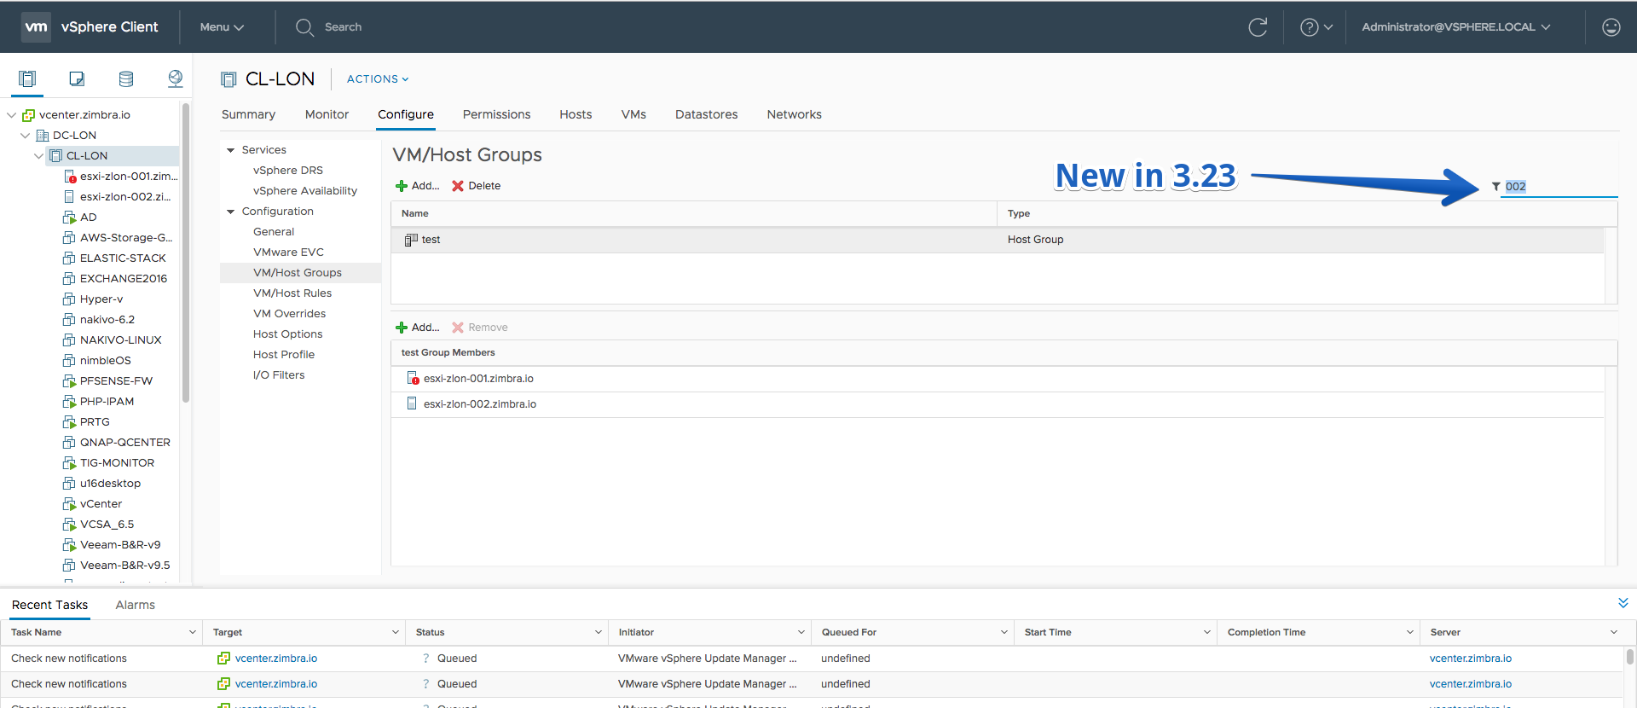Screen dimensions: 1637x708
Task: Open Administrator@VSPHERE.LOCAL user menu
Action: pyautogui.click(x=1456, y=27)
